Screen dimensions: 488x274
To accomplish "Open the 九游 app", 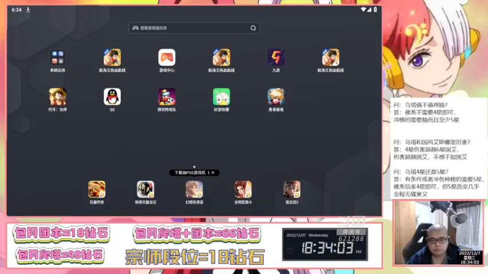I will click(276, 58).
